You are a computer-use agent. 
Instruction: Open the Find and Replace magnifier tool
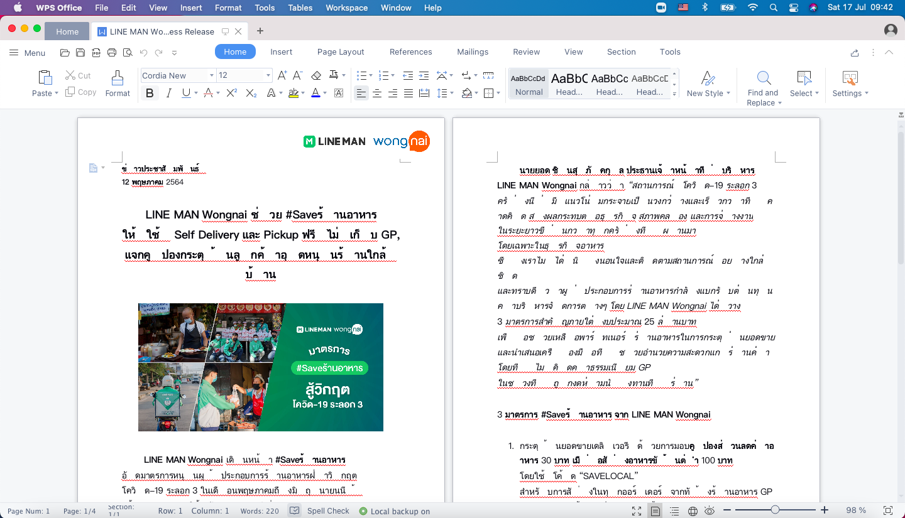(x=764, y=78)
